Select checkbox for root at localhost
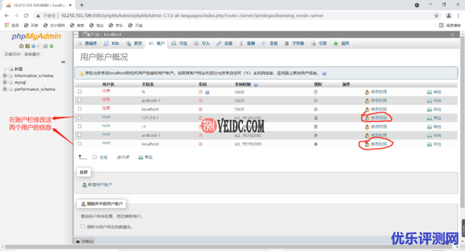465x251 pixels. (x=80, y=144)
